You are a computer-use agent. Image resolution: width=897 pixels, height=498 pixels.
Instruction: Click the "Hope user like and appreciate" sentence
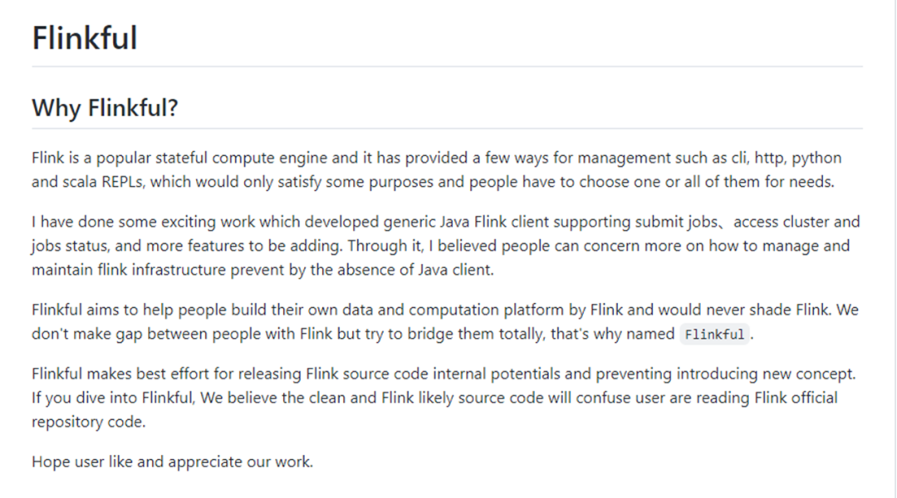pos(172,461)
